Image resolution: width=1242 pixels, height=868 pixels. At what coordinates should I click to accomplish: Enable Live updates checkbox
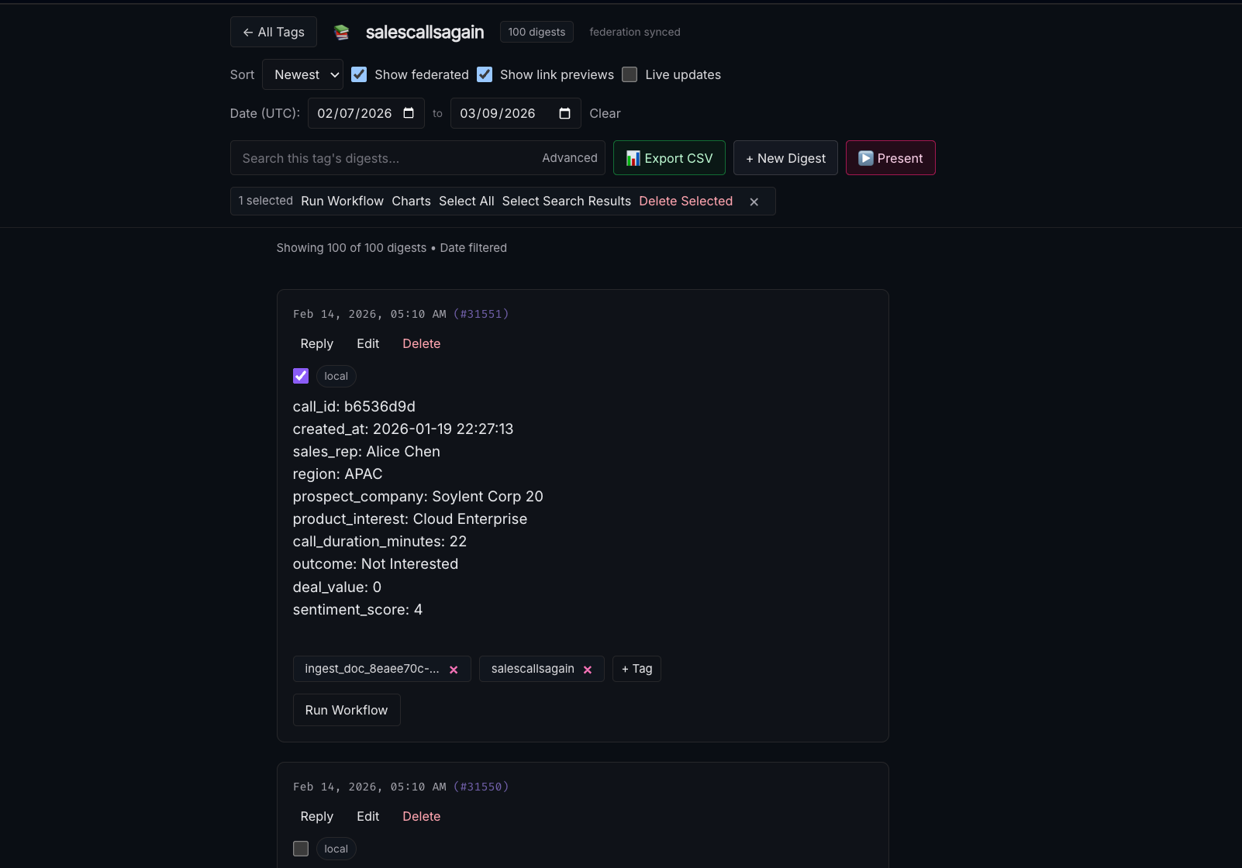tap(630, 74)
